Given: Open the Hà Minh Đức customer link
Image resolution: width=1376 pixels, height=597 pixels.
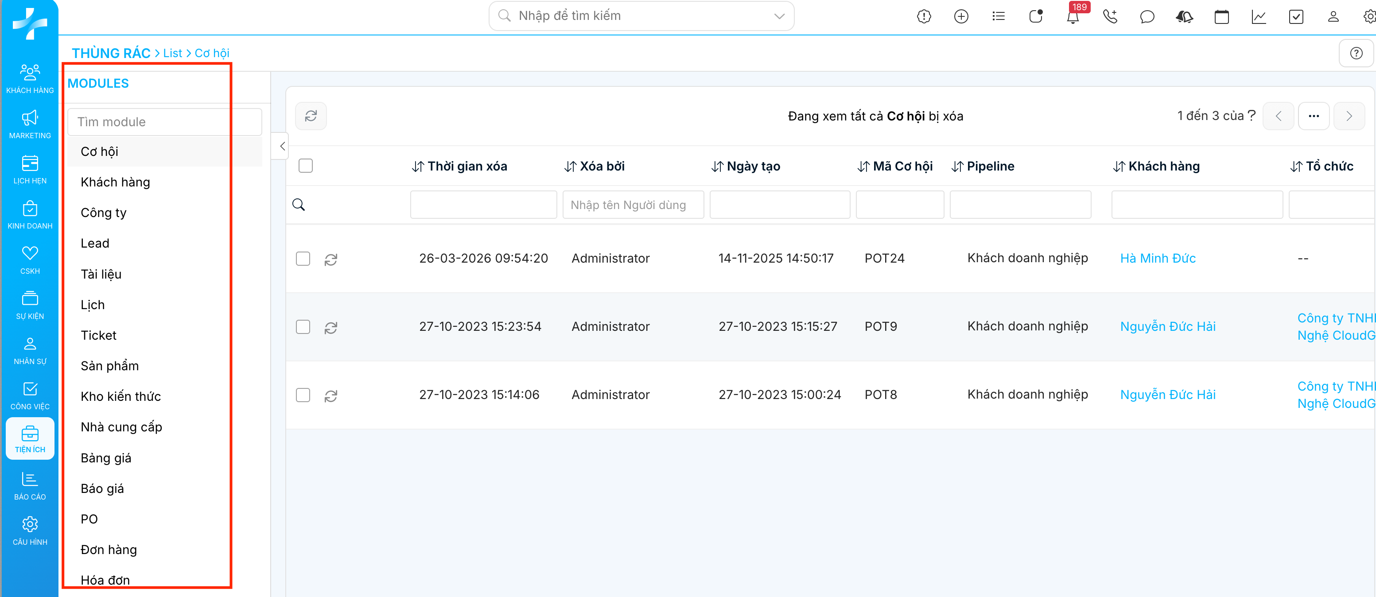Looking at the screenshot, I should tap(1158, 259).
